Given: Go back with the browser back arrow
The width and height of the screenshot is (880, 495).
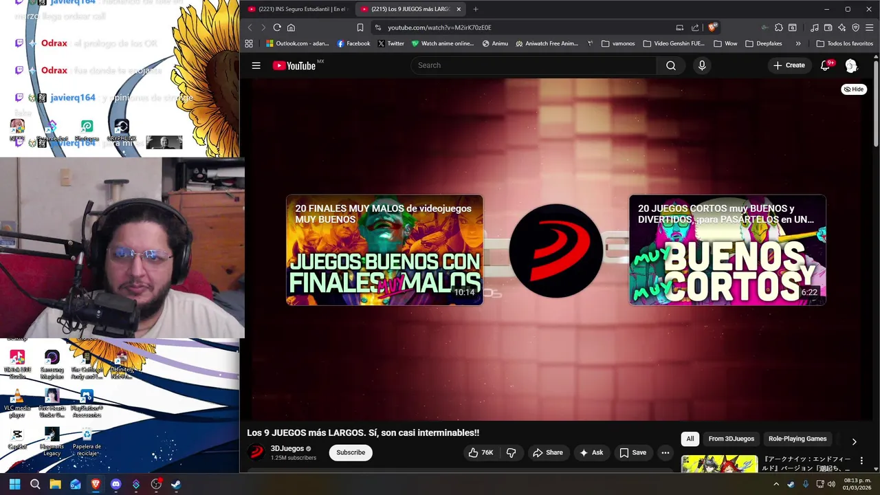Looking at the screenshot, I should coord(250,27).
